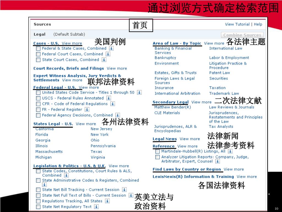Expand View more for Legal News

[x=190, y=139]
